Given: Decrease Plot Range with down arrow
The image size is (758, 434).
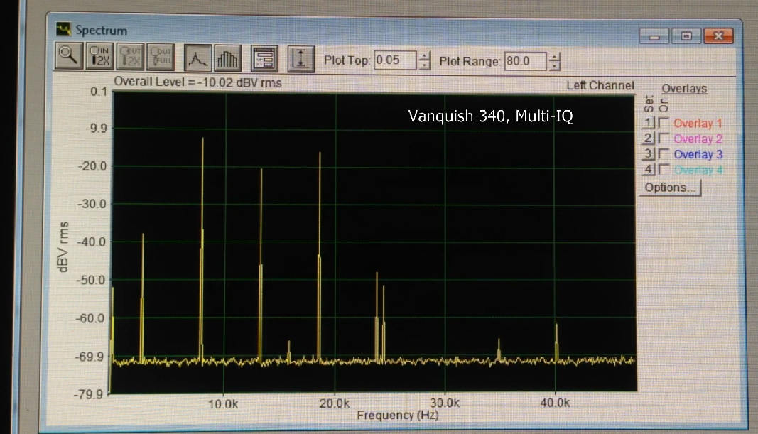Looking at the screenshot, I should [x=555, y=66].
